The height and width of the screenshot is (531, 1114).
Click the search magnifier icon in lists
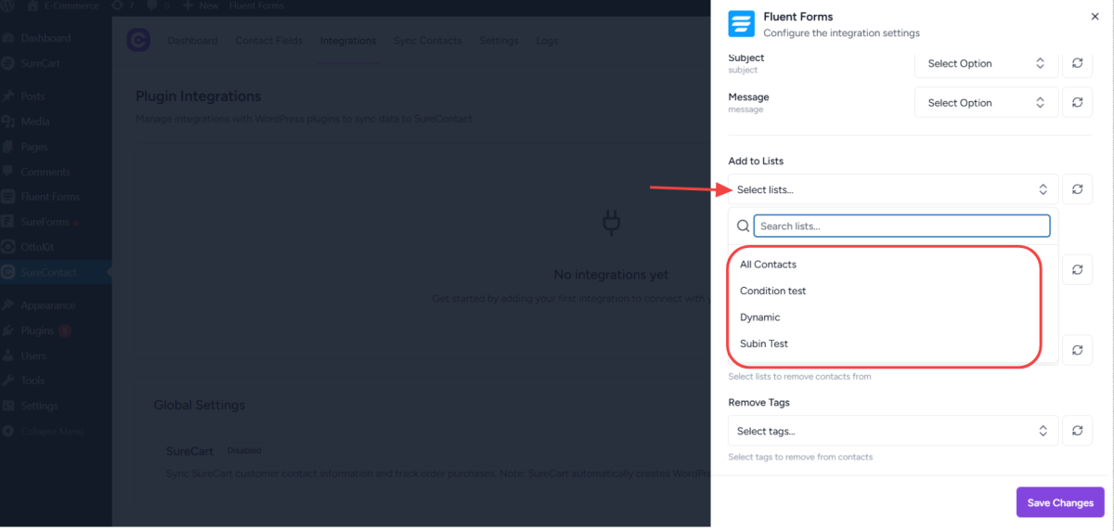tap(743, 226)
